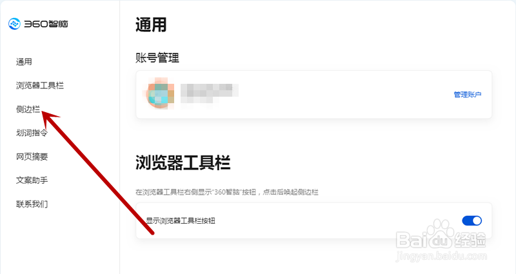Go to 侧边栏 settings section
This screenshot has width=516, height=274.
(28, 109)
